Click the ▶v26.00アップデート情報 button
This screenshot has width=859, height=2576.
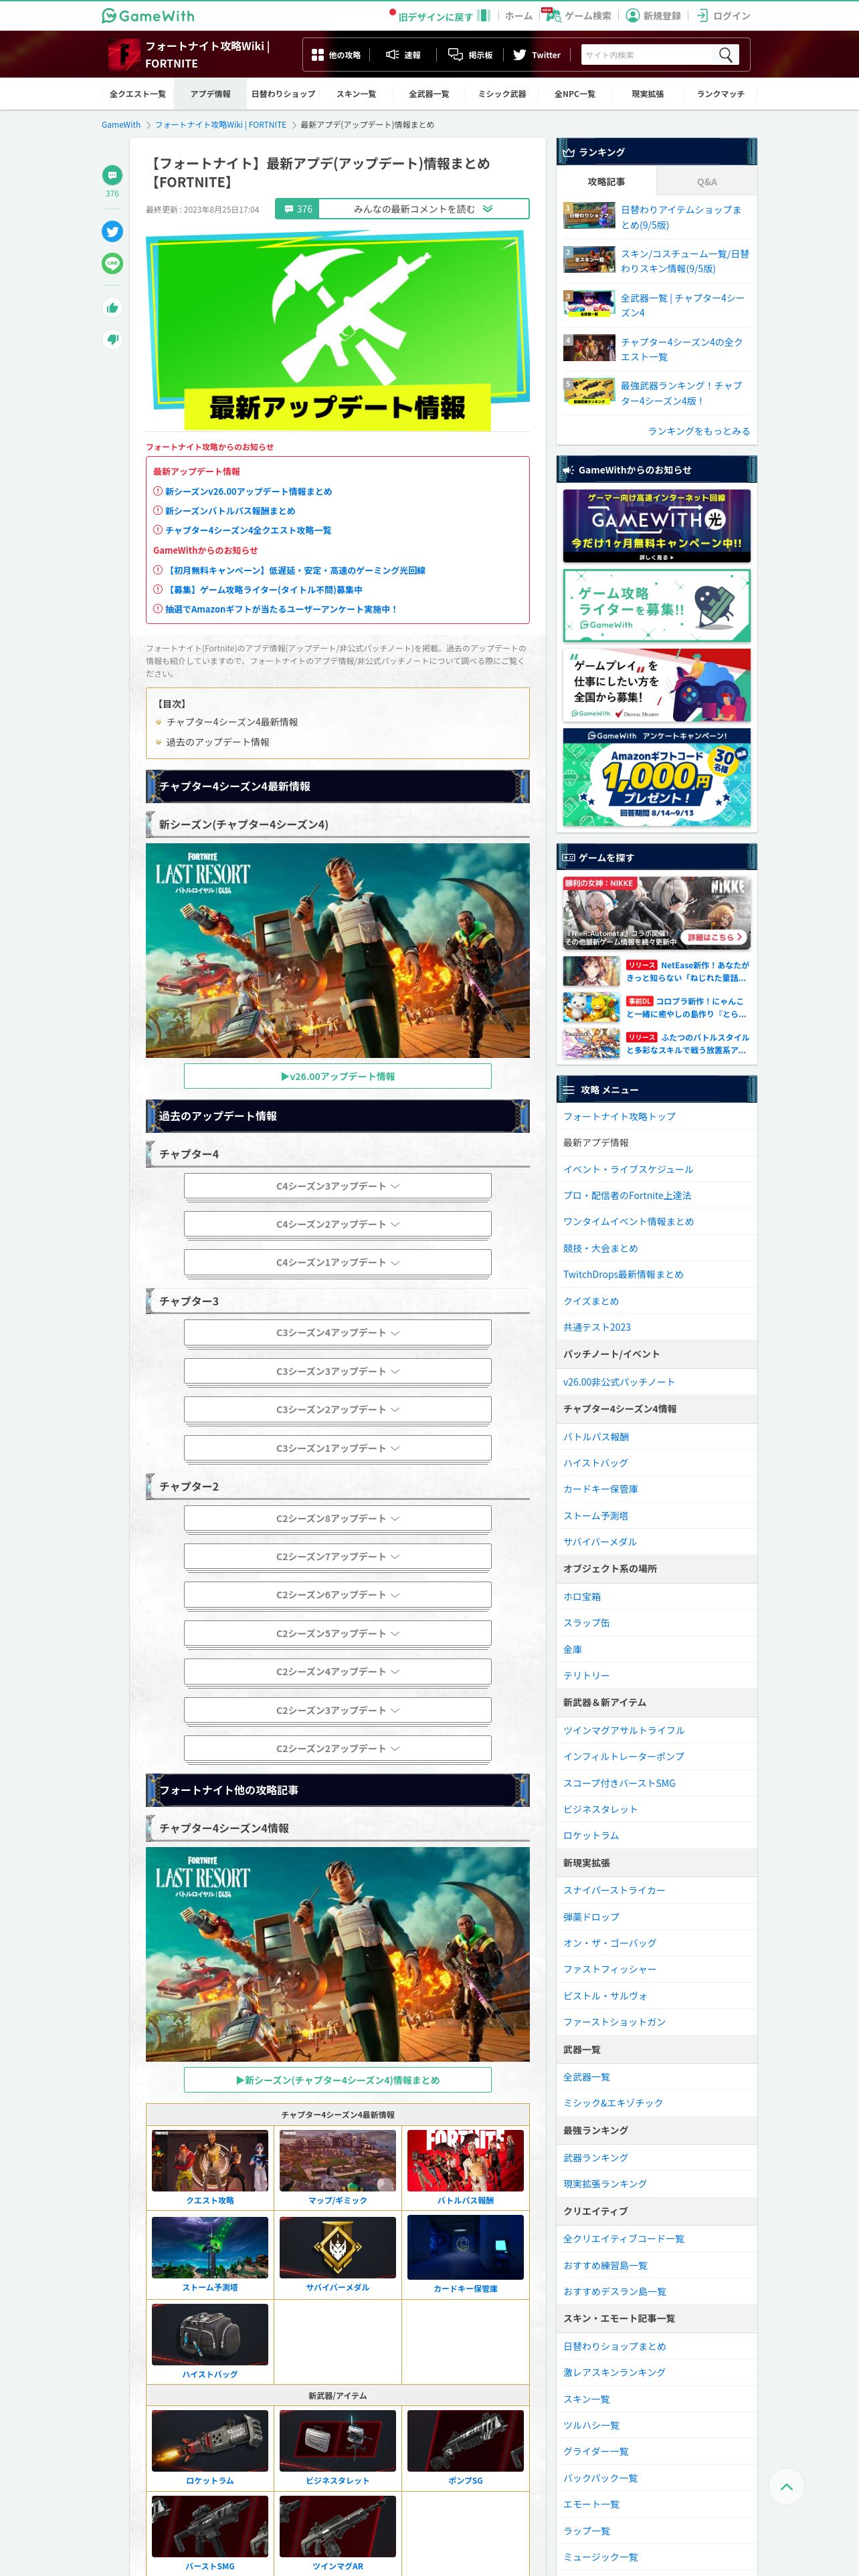click(x=338, y=1076)
